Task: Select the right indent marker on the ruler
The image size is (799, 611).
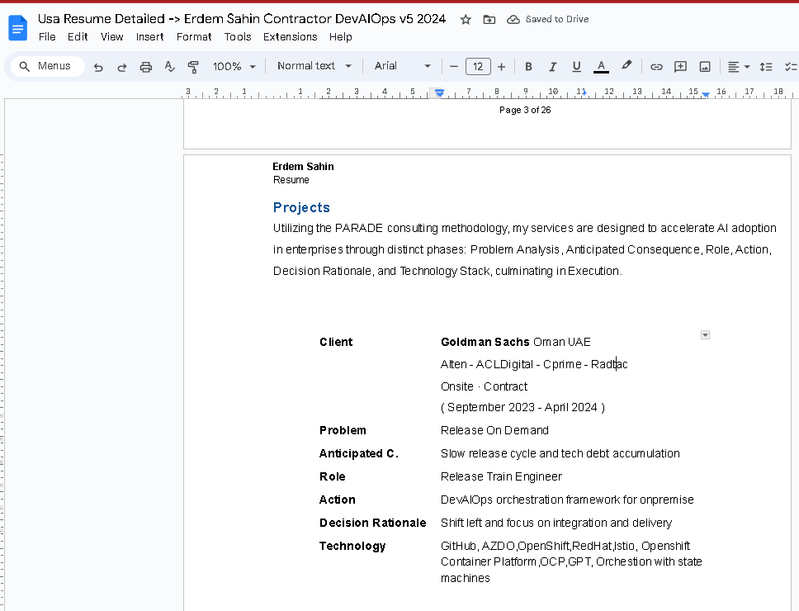Action: 705,95
